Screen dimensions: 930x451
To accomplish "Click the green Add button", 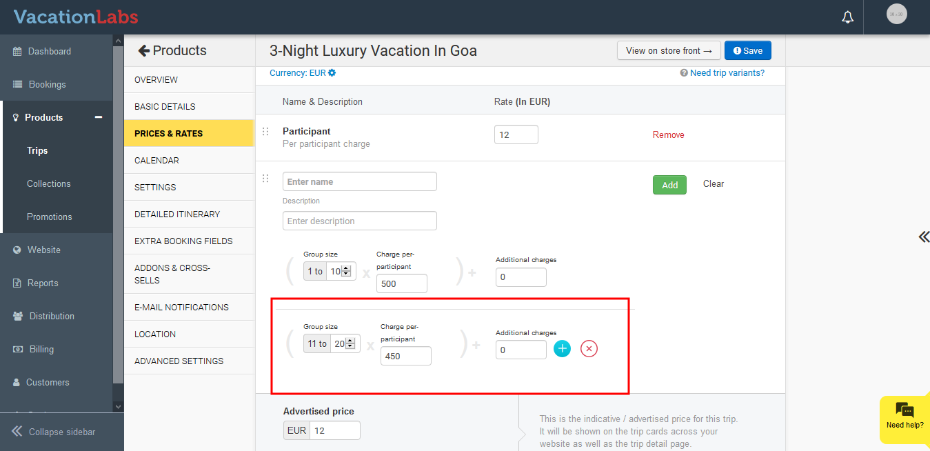I will [669, 185].
